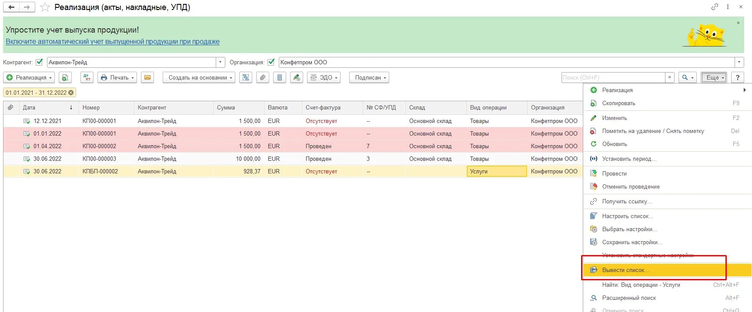Screen dimensions: 752x312
Task: Select Найти: Вид операции - Услуги
Action: [x=667, y=285]
